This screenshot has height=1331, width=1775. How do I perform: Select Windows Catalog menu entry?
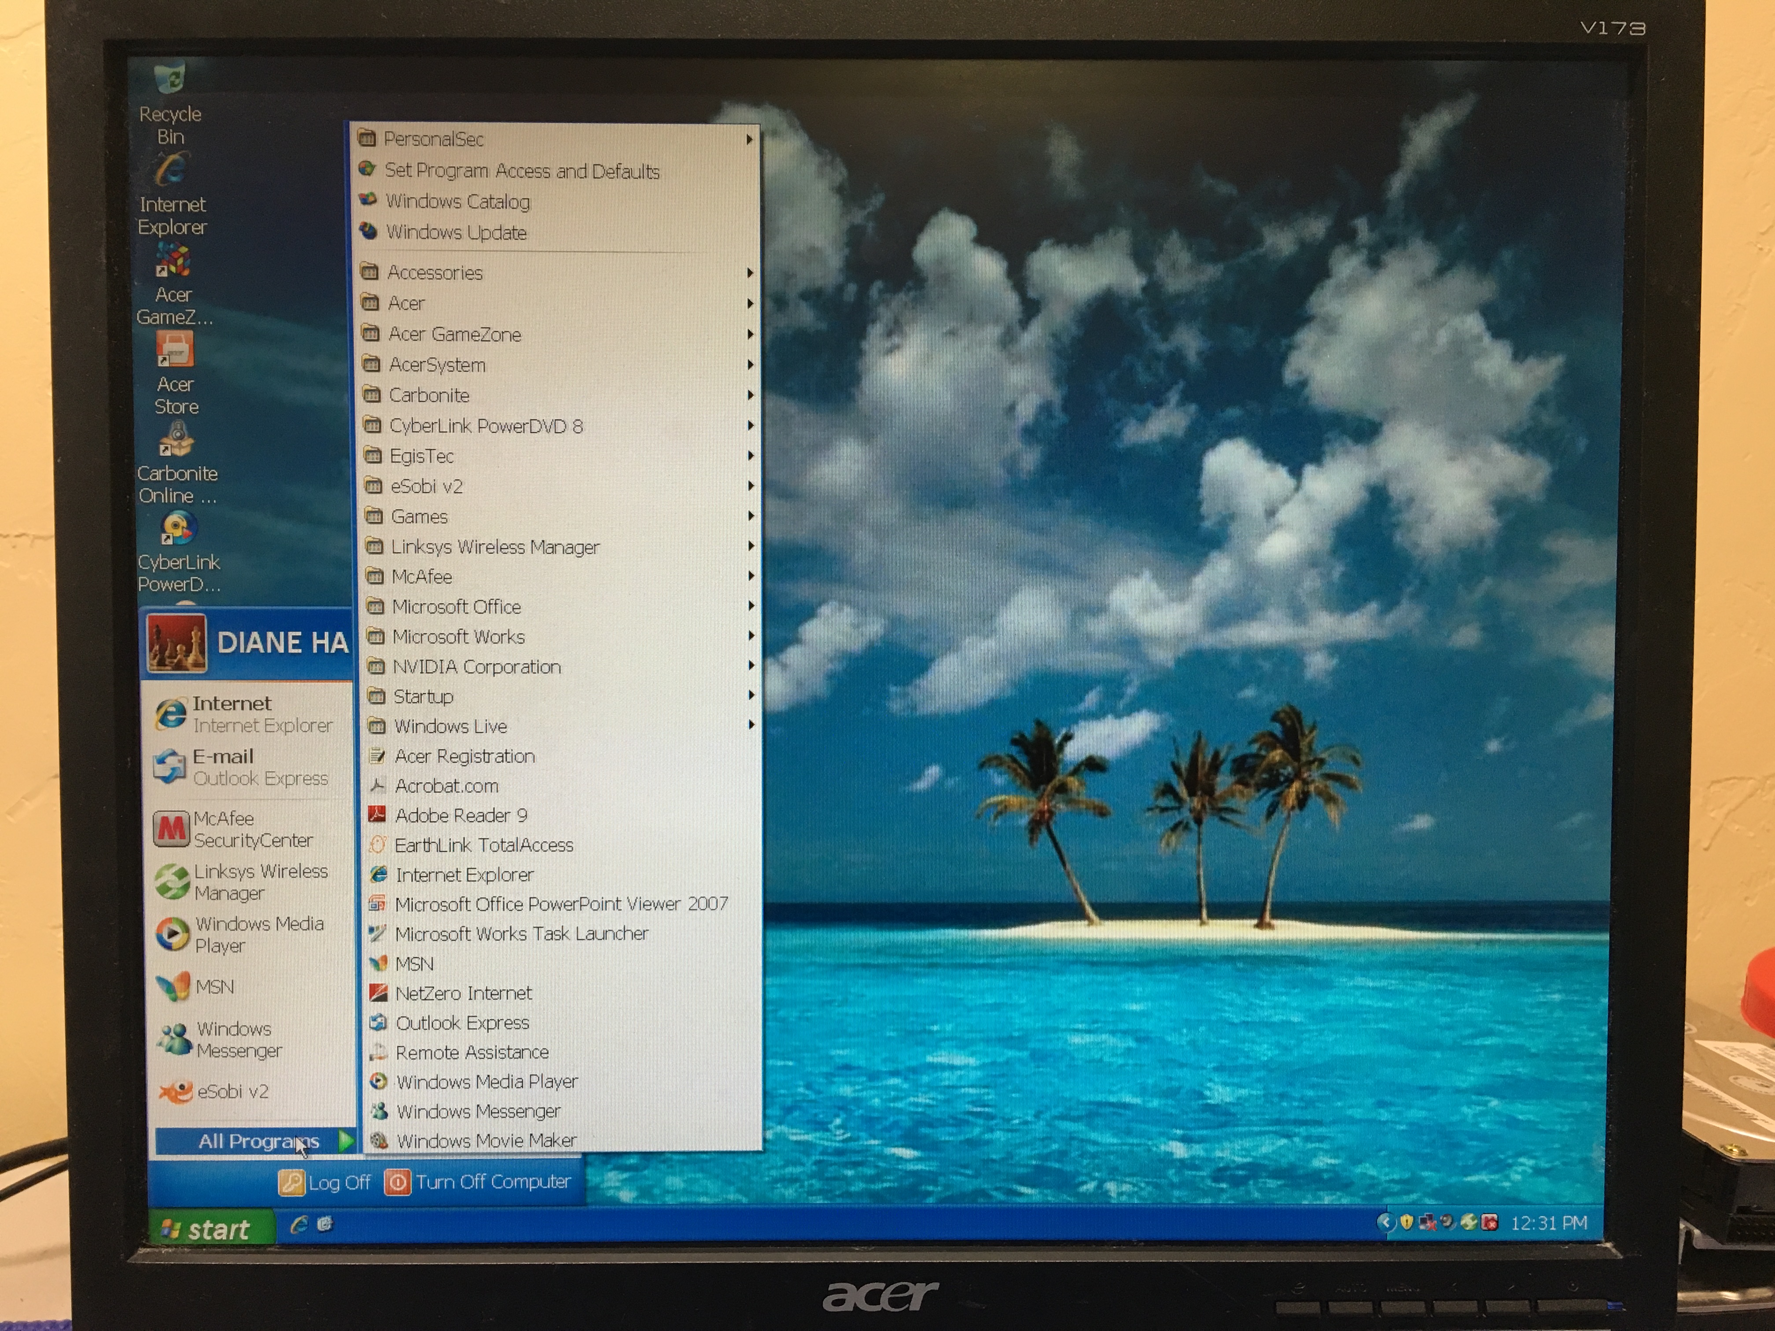pos(556,201)
